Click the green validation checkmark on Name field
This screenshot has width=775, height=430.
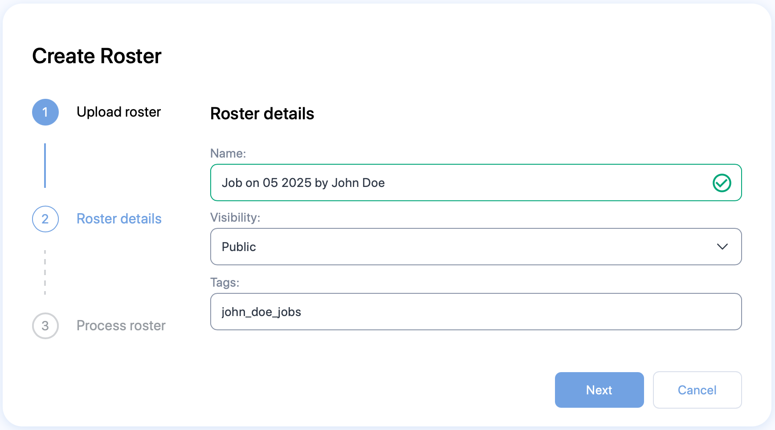pos(723,182)
